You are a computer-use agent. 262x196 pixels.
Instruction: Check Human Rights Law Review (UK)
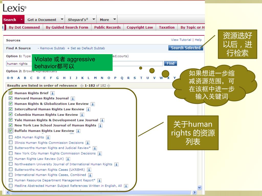pos(10,158)
